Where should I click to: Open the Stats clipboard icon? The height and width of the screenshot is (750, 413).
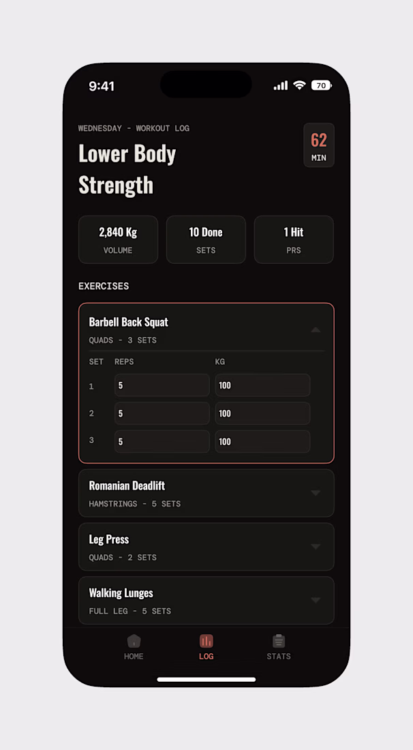pyautogui.click(x=279, y=641)
